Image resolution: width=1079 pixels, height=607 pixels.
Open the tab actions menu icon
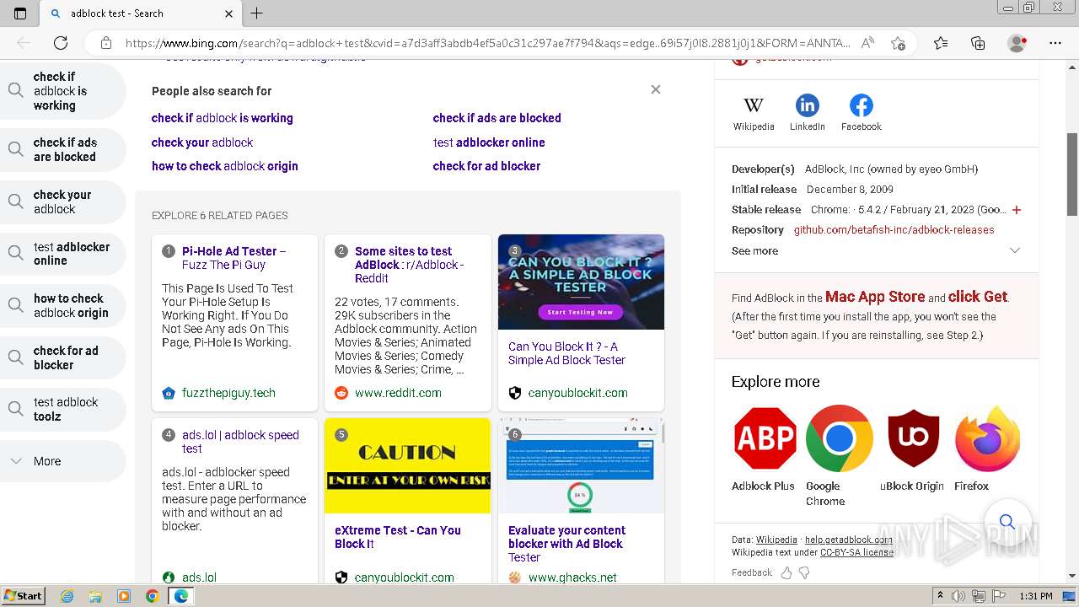(x=20, y=13)
